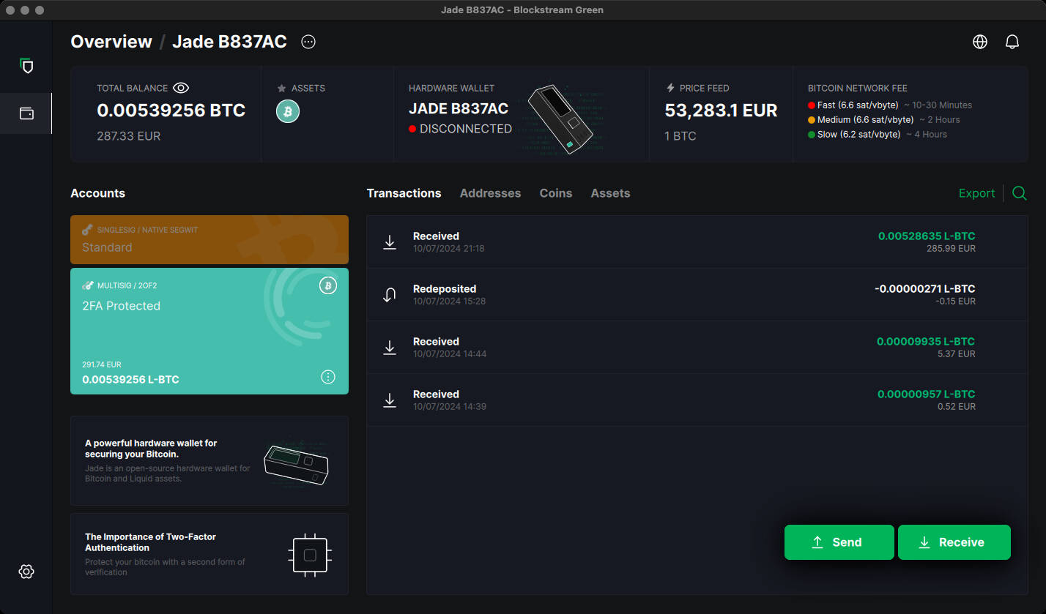Open the 2FA Protected account options menu
This screenshot has width=1046, height=614.
[x=328, y=377]
